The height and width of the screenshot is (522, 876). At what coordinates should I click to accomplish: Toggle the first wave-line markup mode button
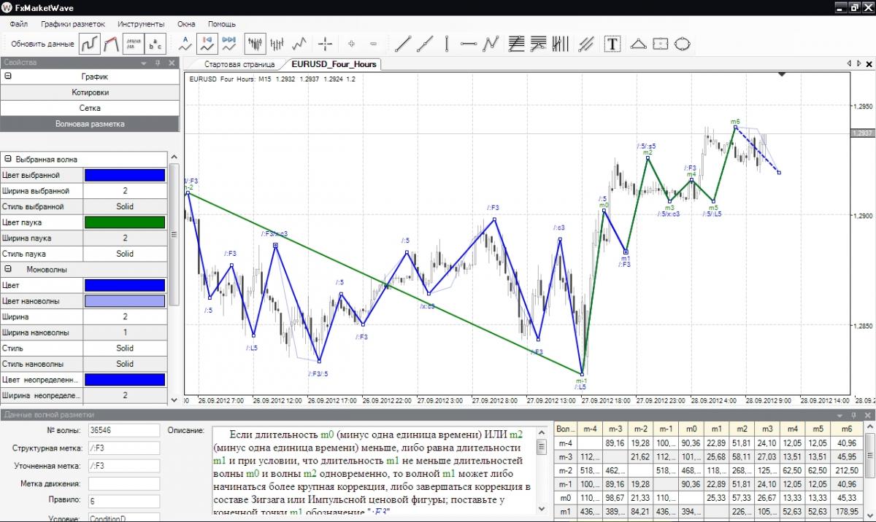[90, 44]
